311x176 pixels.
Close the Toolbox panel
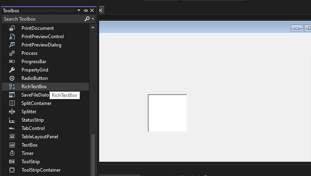[92, 10]
